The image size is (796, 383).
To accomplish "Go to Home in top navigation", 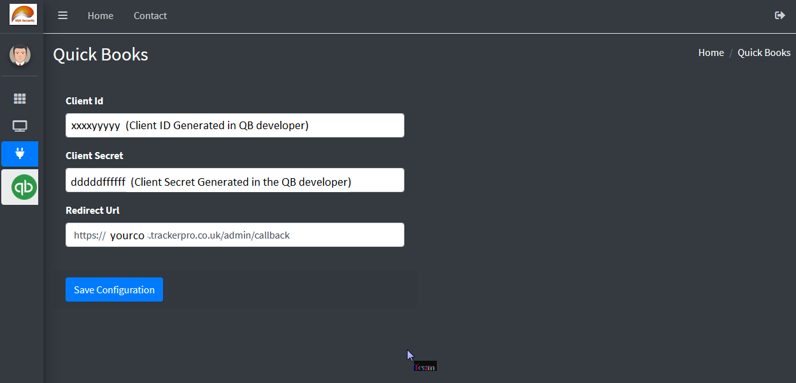I will [x=101, y=16].
